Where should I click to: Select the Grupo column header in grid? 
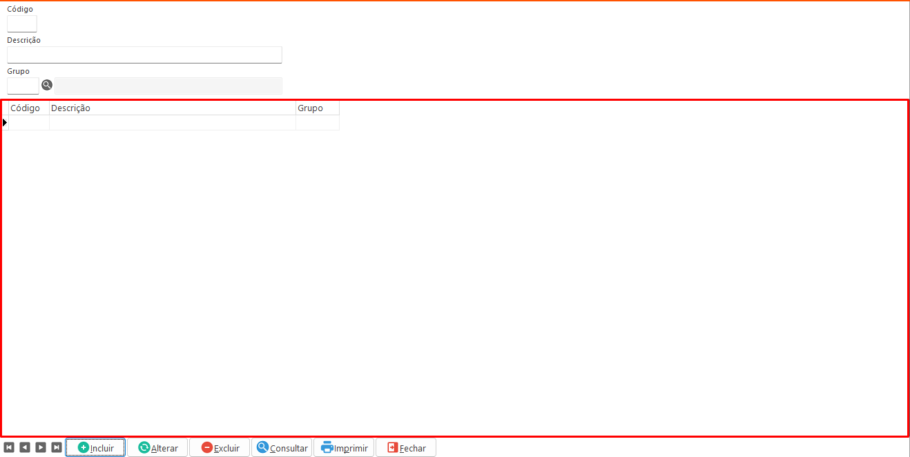[317, 108]
